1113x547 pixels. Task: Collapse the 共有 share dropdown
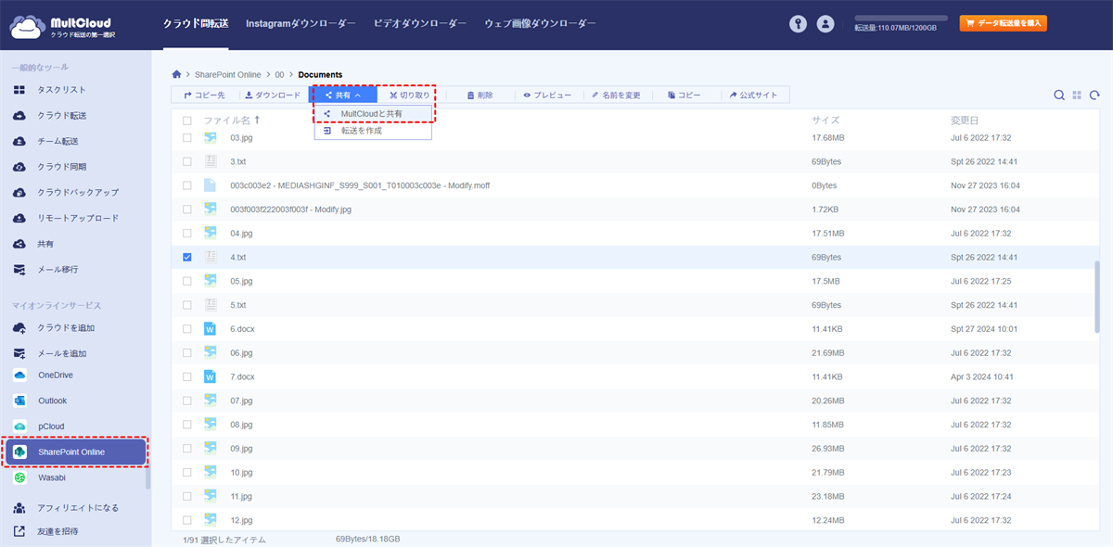tap(343, 95)
